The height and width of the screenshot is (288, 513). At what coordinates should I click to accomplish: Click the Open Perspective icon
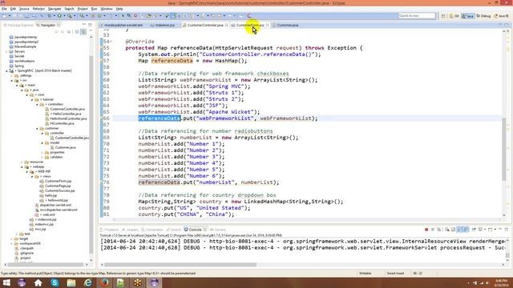click(x=443, y=16)
